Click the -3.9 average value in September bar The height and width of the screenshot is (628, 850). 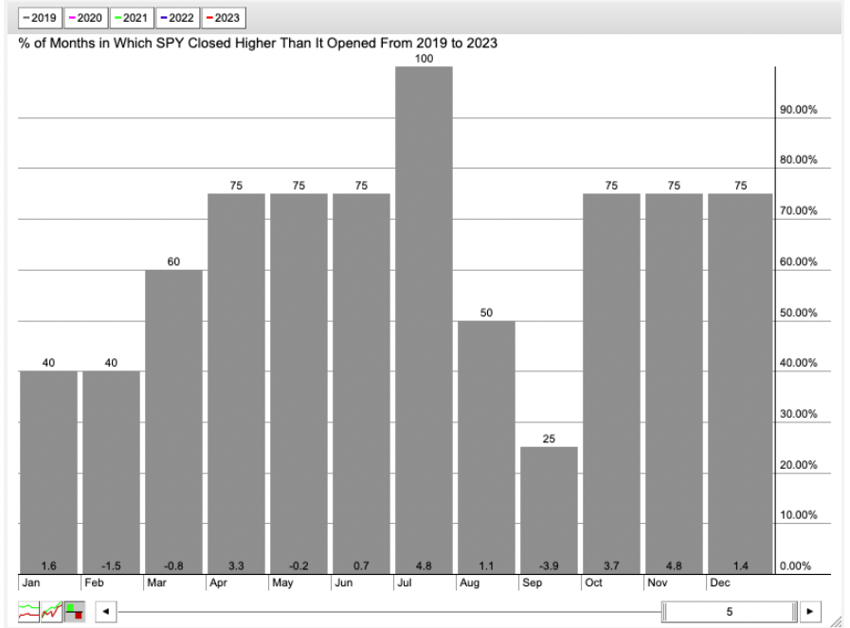pyautogui.click(x=549, y=565)
